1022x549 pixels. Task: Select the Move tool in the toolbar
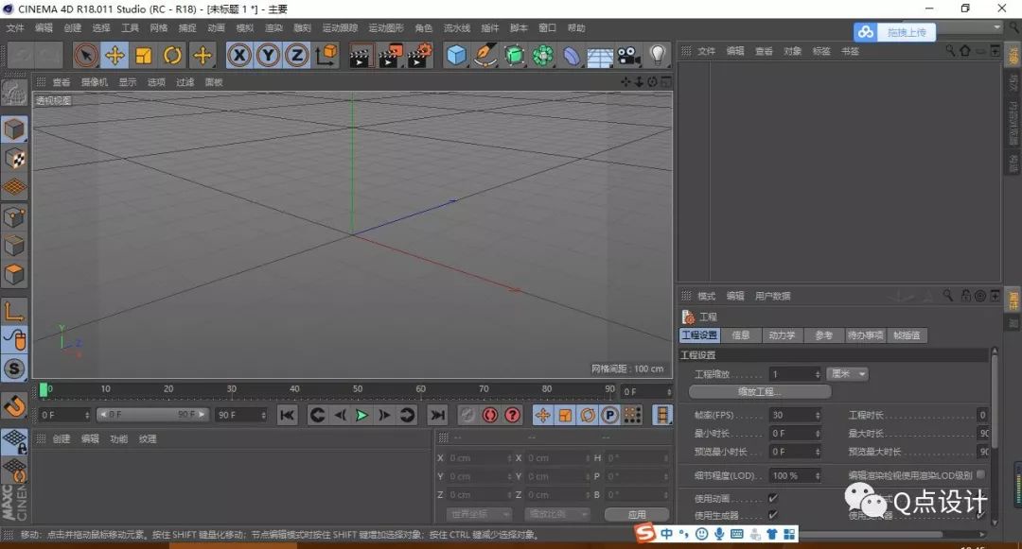[115, 56]
